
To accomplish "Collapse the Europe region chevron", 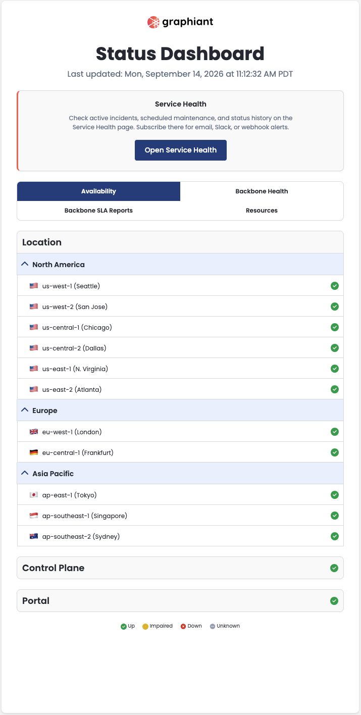I will tap(24, 410).
